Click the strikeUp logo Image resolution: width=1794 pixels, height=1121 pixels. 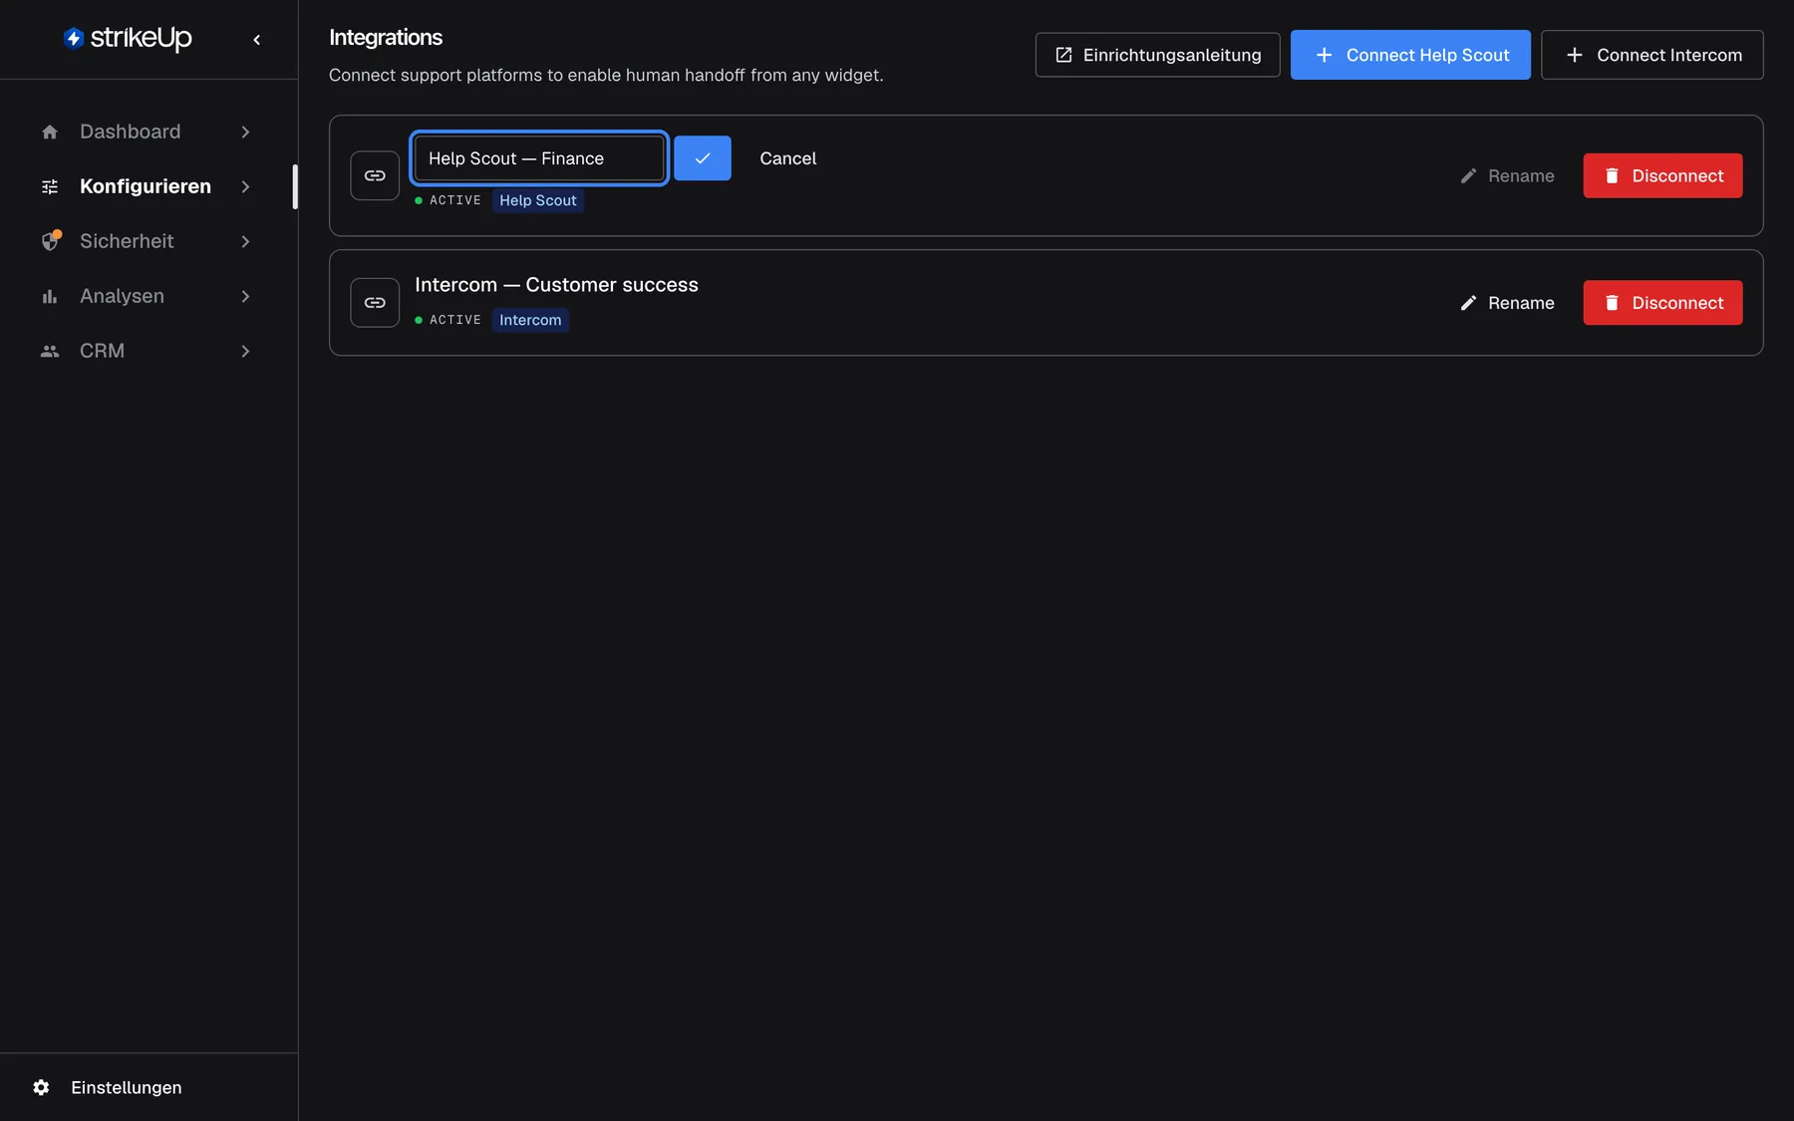128,38
